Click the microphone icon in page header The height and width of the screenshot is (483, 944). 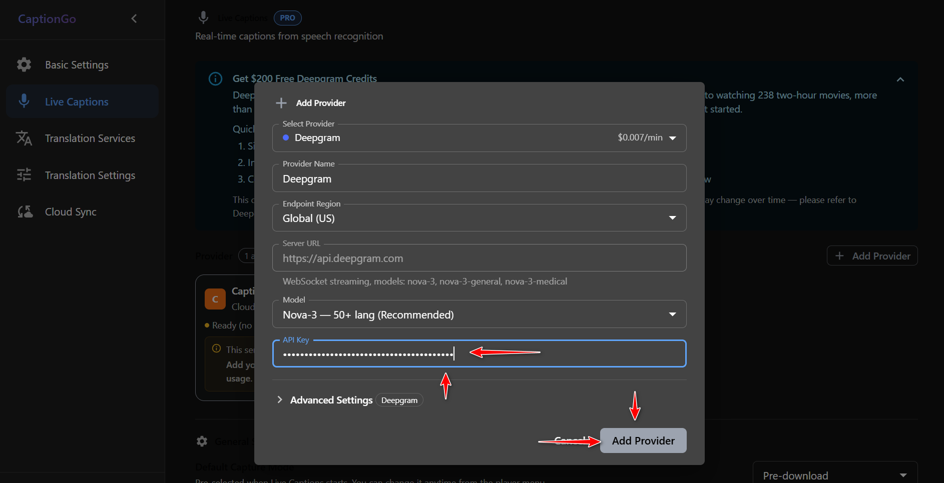(203, 17)
